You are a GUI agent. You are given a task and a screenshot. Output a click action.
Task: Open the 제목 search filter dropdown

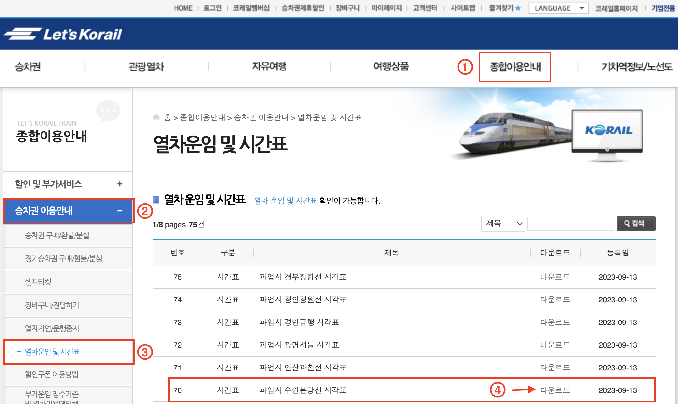point(503,223)
